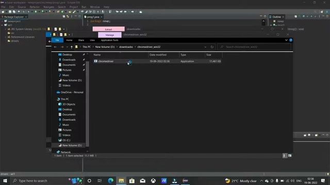This screenshot has width=330, height=185.
Task: Expand the File Explorer ribbon chevron
Action: 286,40
